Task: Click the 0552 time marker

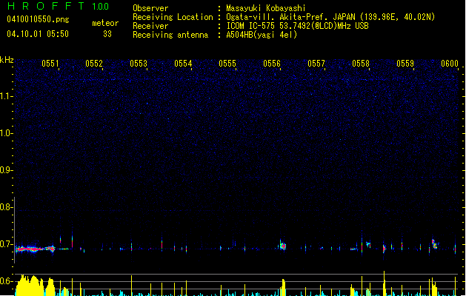Action: (x=94, y=64)
